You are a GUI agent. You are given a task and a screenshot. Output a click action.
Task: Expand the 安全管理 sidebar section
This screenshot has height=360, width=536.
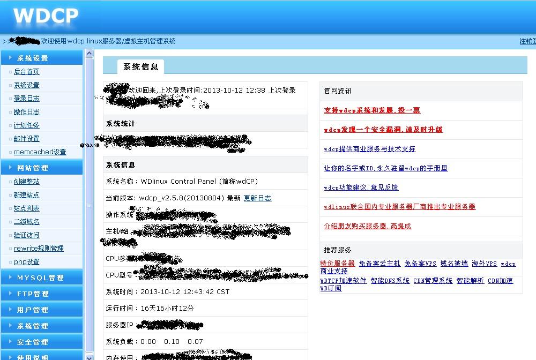point(42,342)
